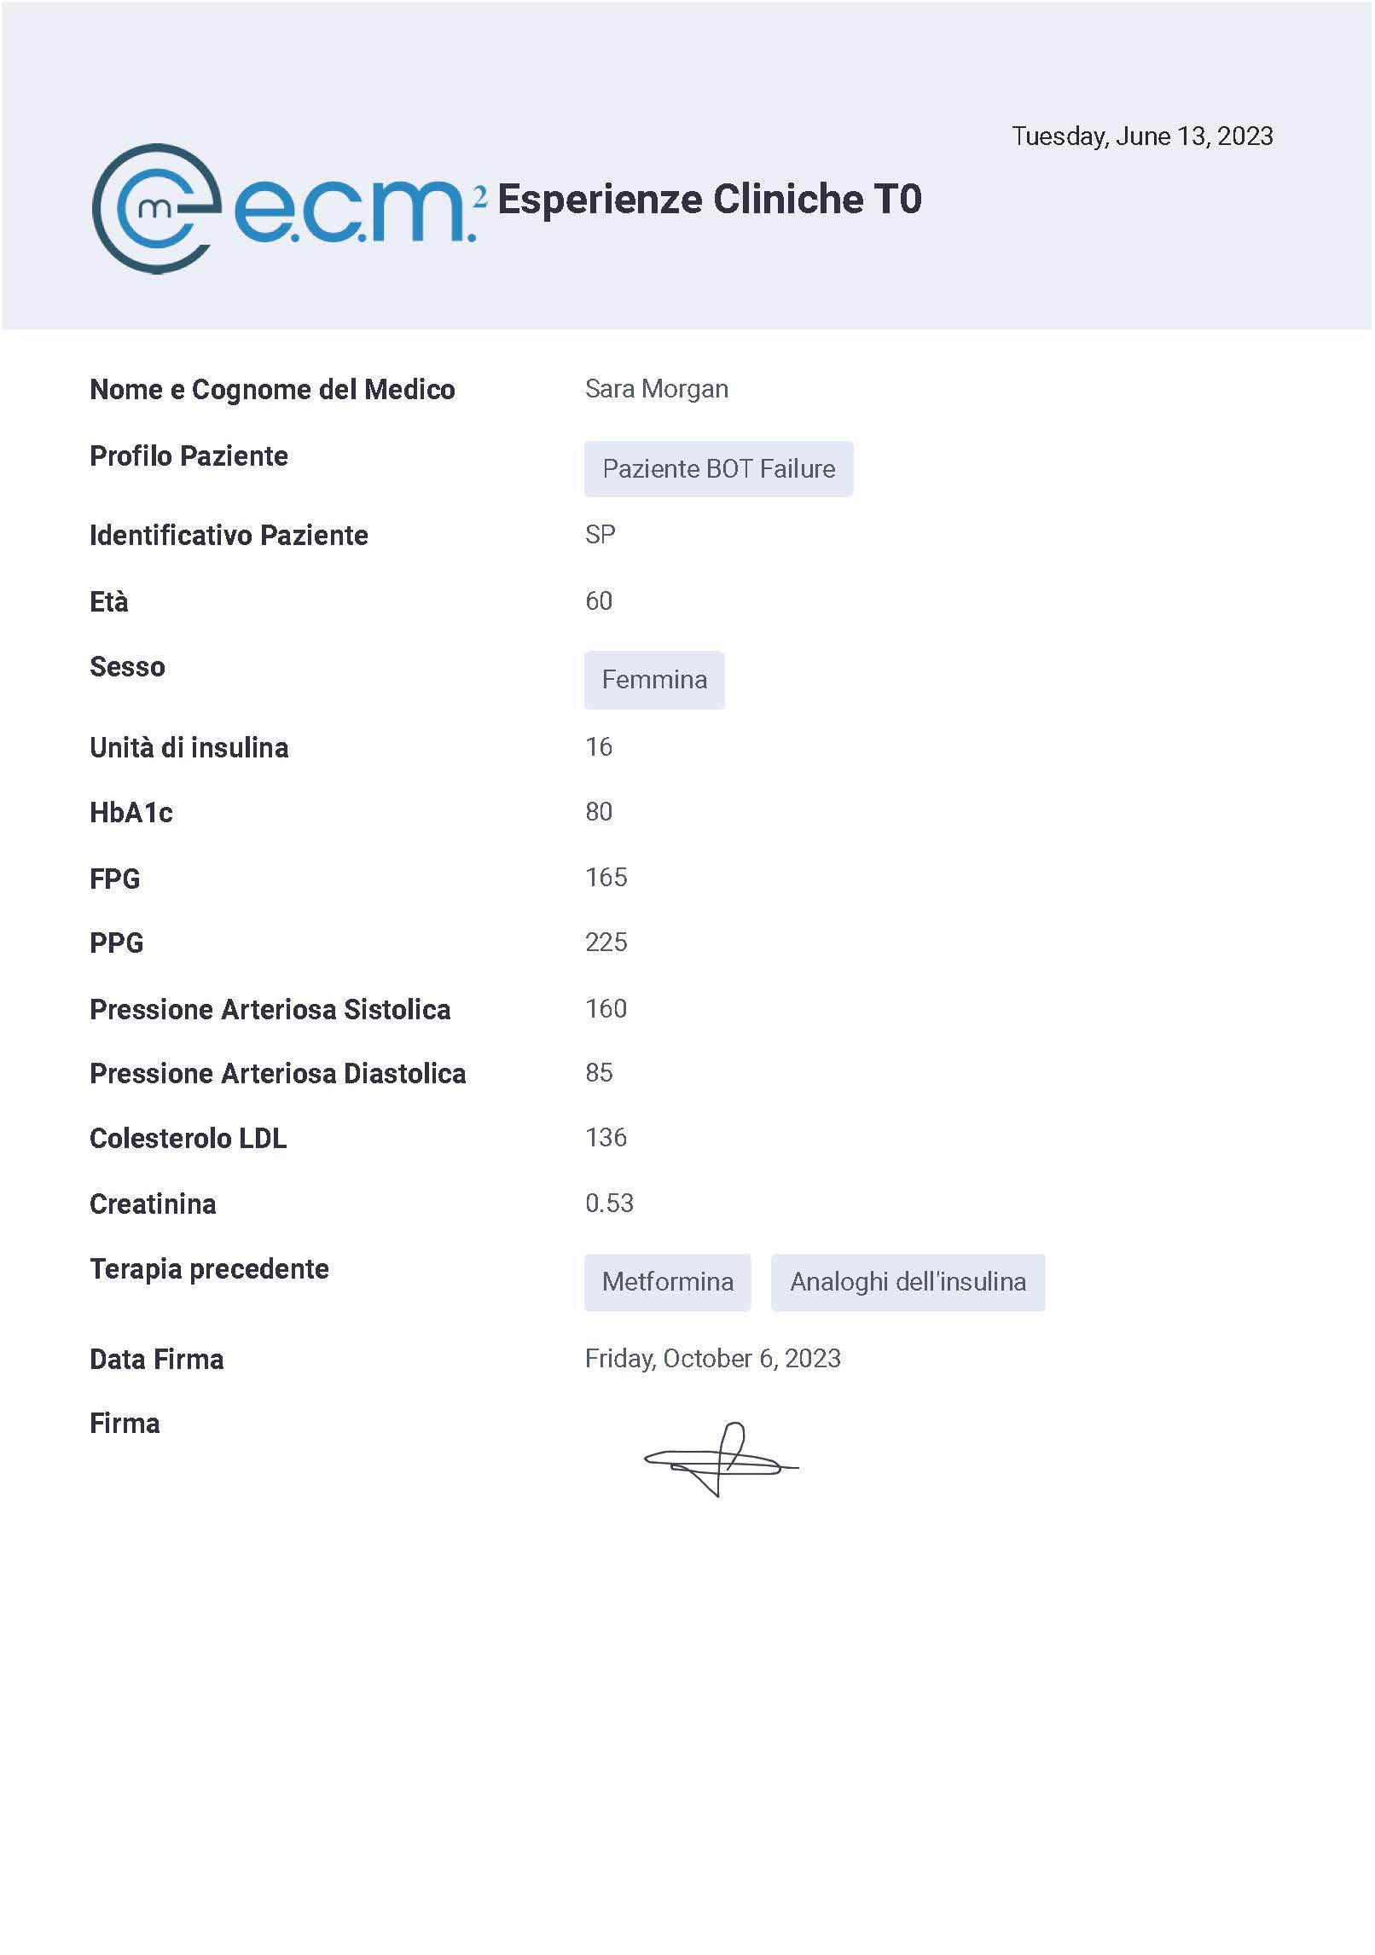Click the date Tuesday, June 13, 2023
Viewport: 1375px width, 1955px height.
(x=1142, y=136)
